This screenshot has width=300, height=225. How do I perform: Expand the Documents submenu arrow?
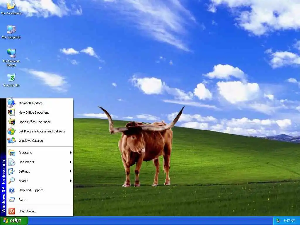tap(71, 162)
